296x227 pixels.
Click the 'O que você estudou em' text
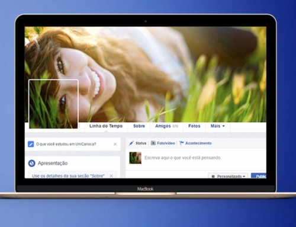(56, 144)
